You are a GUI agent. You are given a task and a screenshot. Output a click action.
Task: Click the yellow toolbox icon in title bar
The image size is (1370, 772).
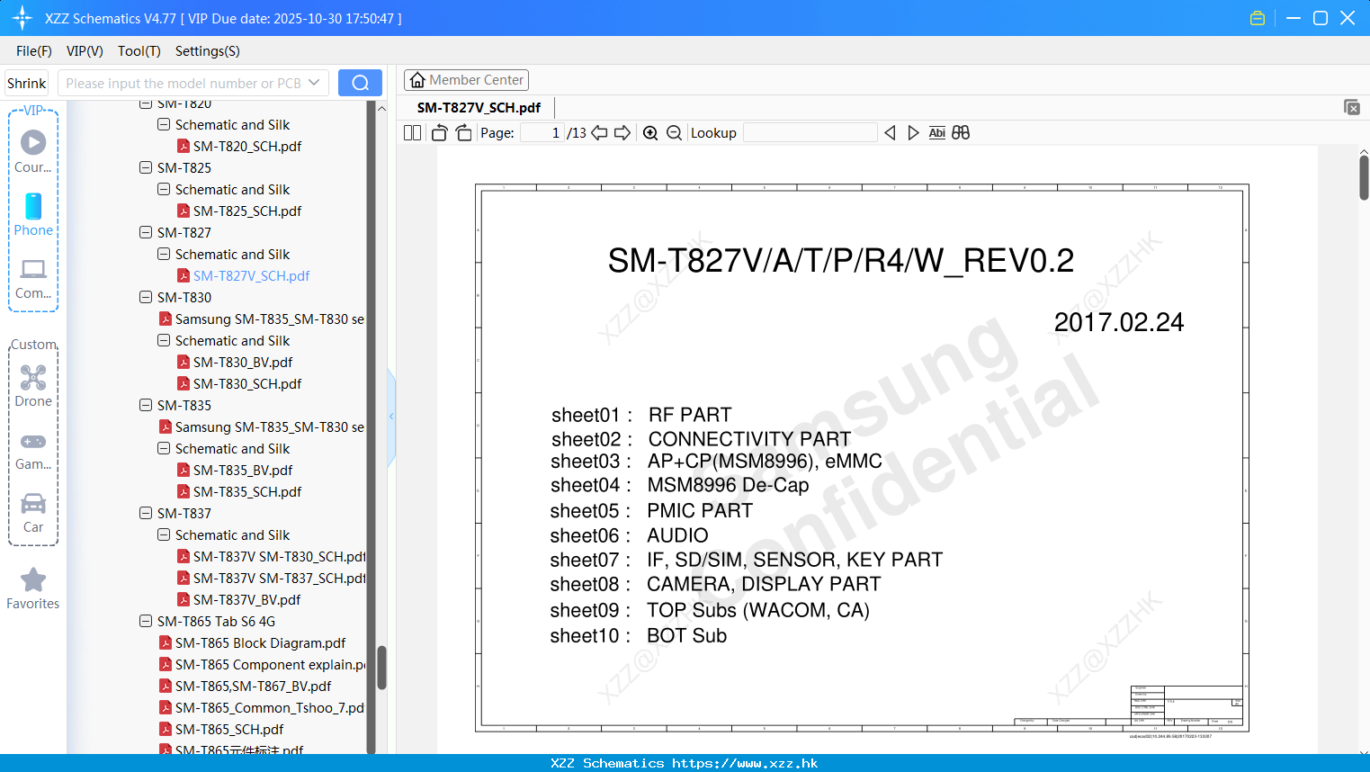click(x=1258, y=18)
